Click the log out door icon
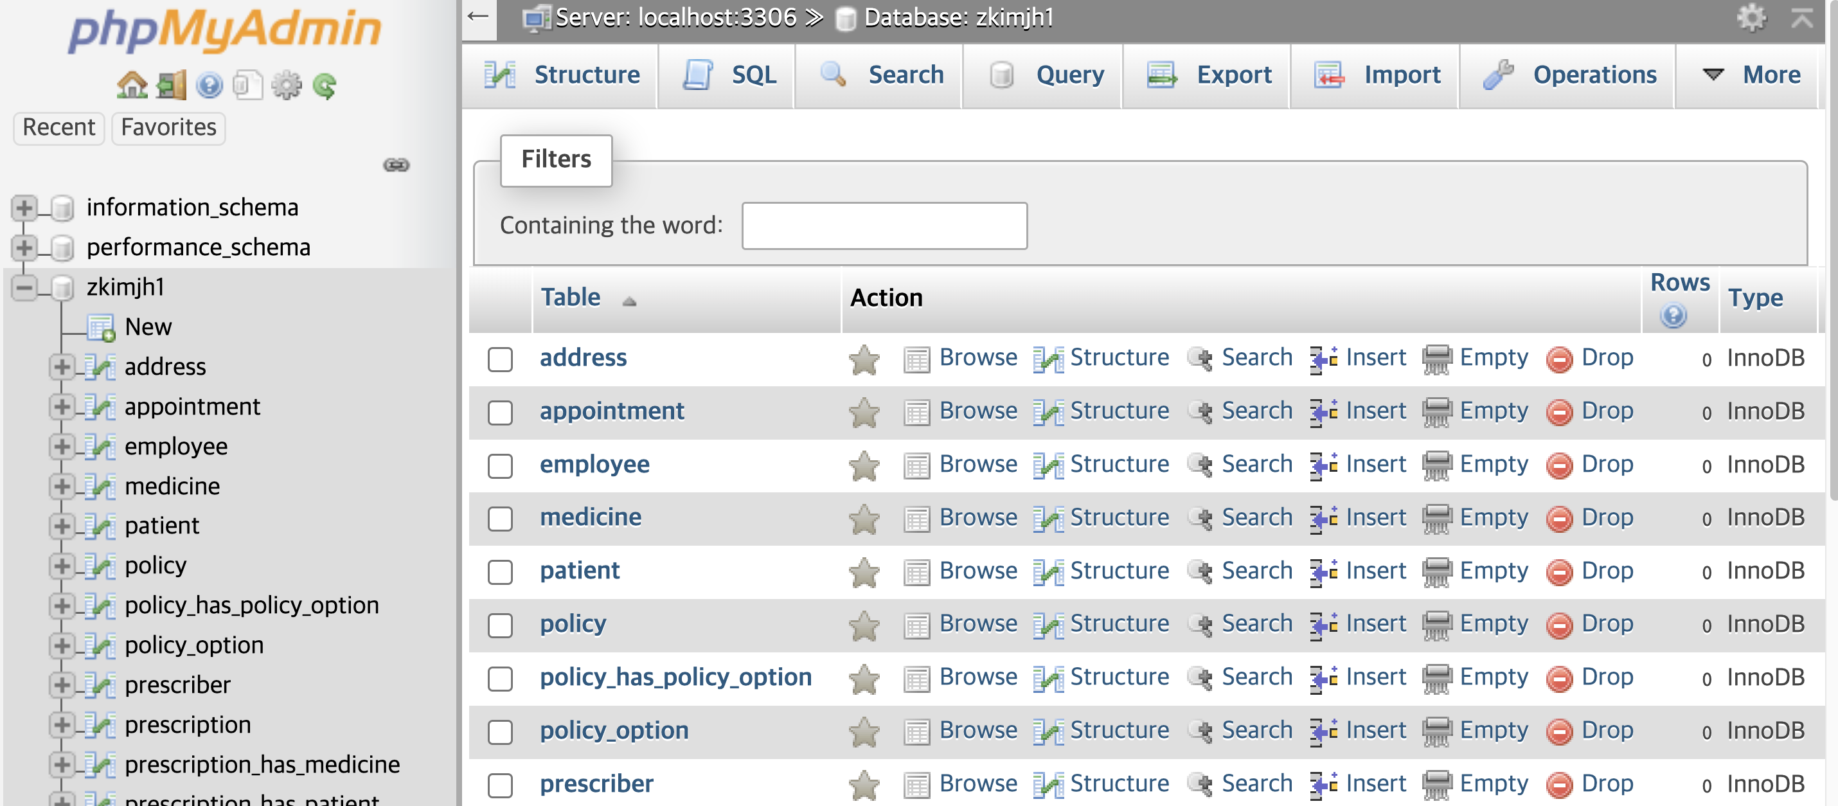 coord(171,85)
